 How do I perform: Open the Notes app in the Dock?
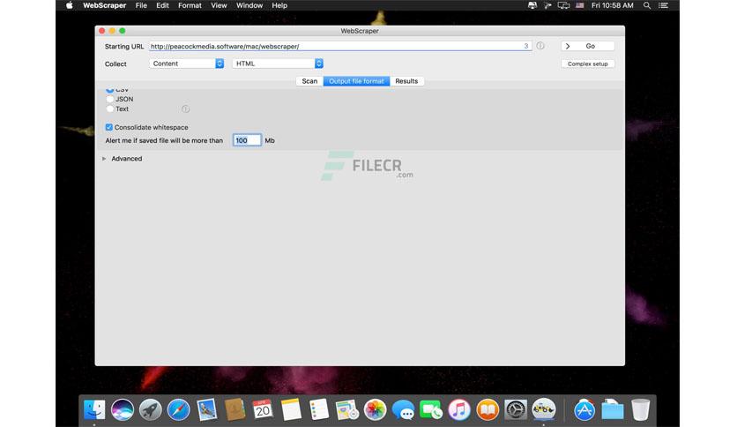coord(291,409)
